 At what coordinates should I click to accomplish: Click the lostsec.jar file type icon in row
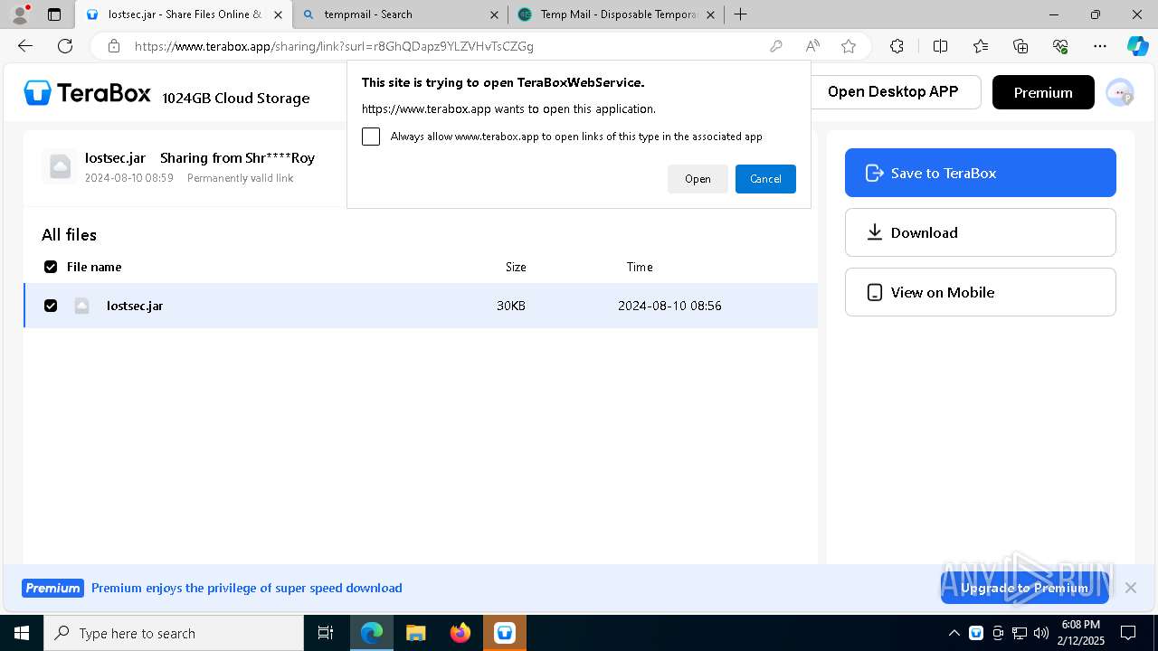pos(81,306)
